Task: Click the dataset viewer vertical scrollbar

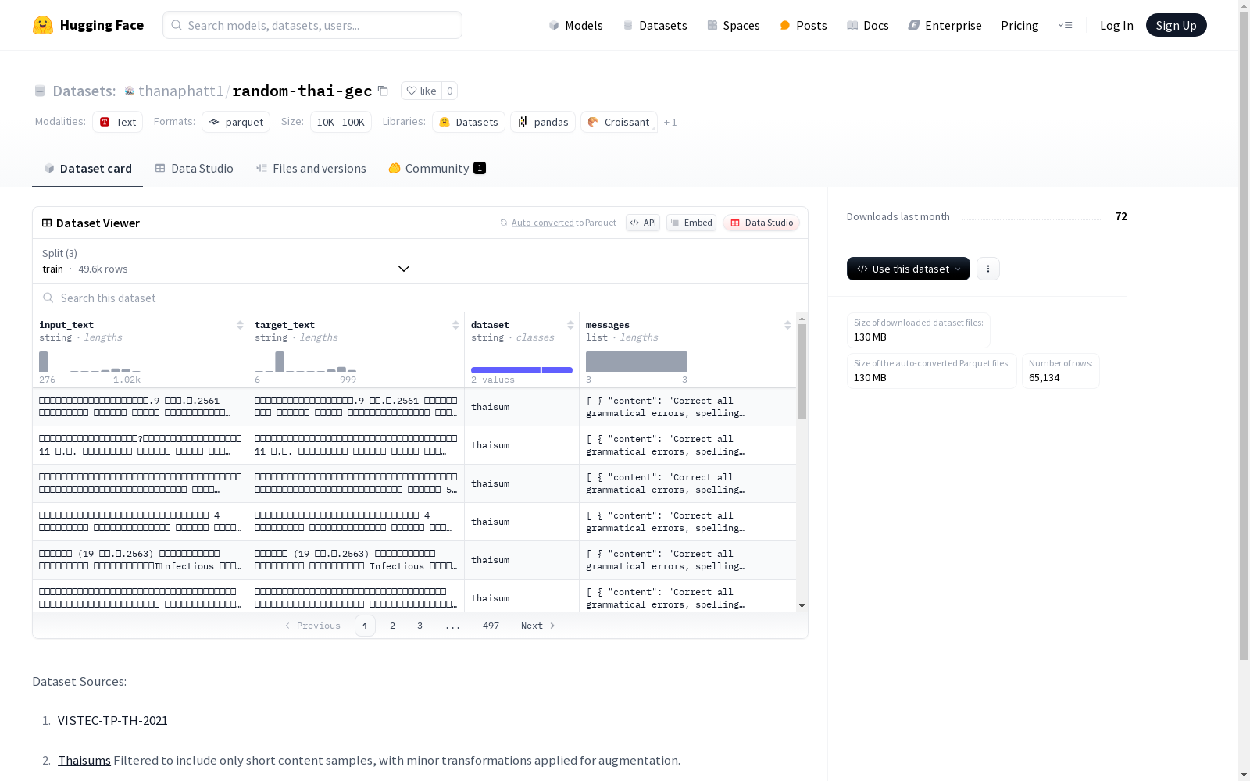Action: coord(802,372)
